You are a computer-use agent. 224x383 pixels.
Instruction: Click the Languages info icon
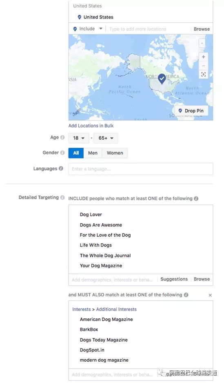(61, 168)
